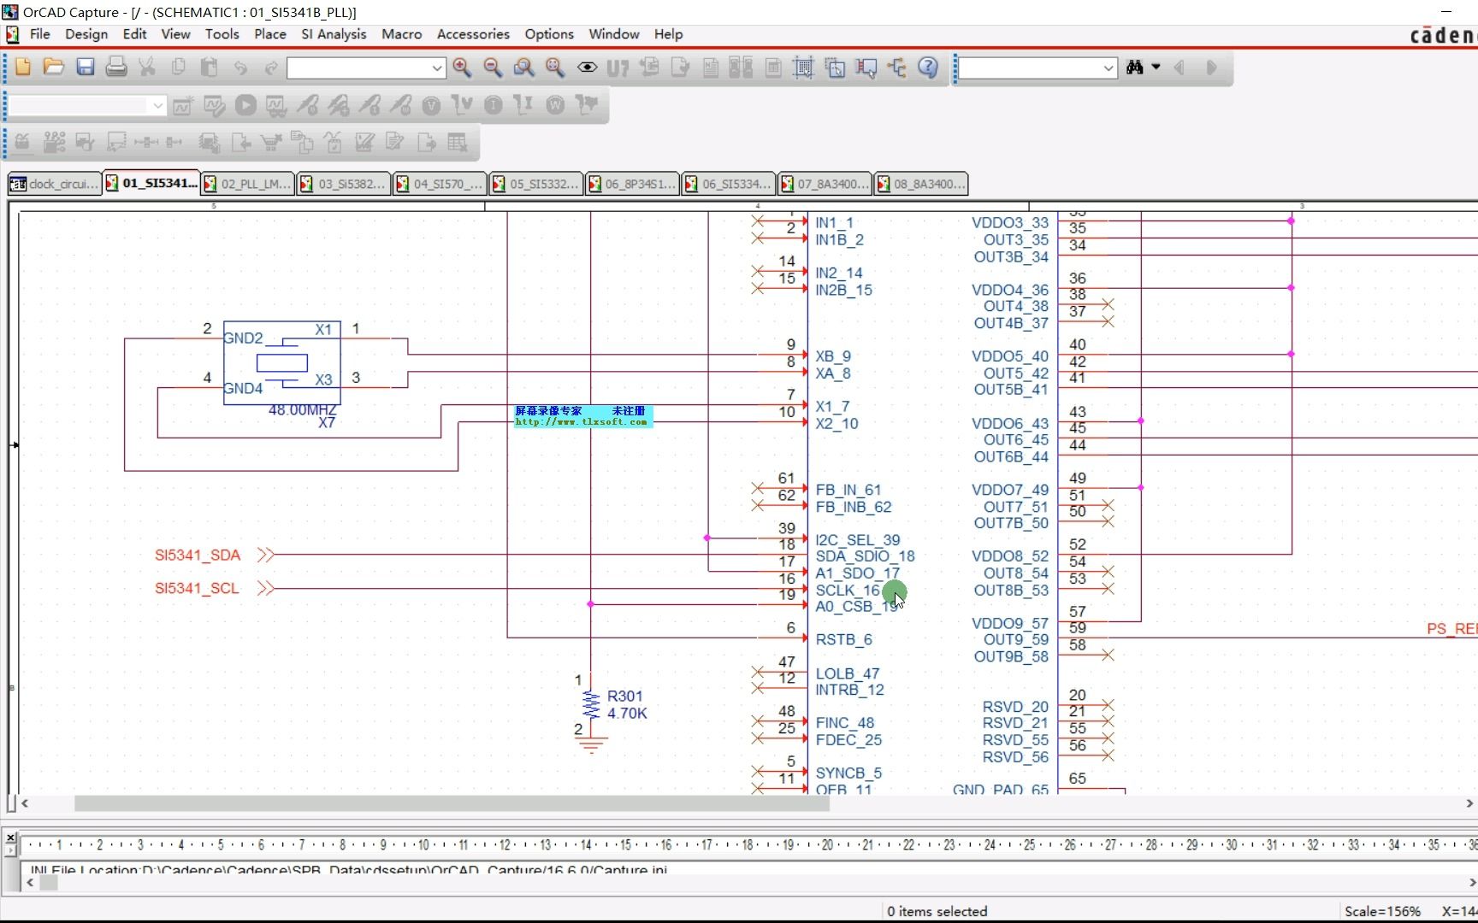This screenshot has height=923, width=1478.
Task: Select the SI5341_SCL off-page connector
Action: tap(214, 588)
